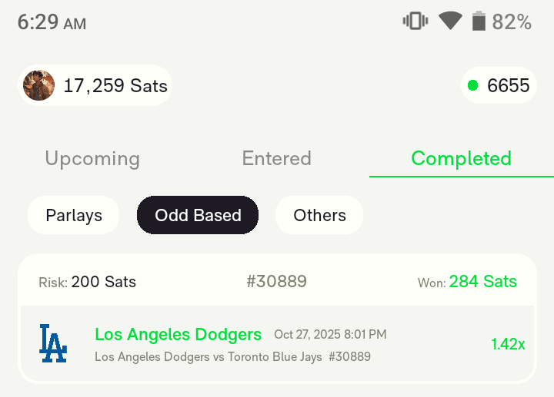Screen dimensions: 554x397
Task: Open the 17,259 Sats balance
Action: click(x=115, y=85)
